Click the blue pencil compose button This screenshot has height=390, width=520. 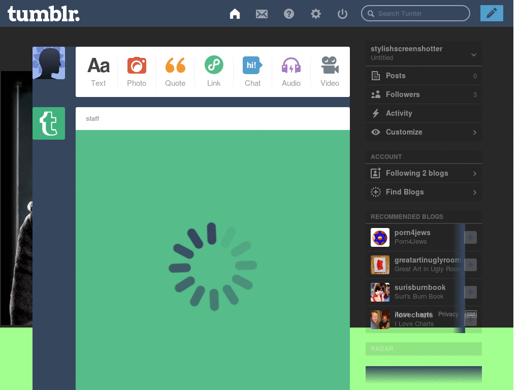492,13
